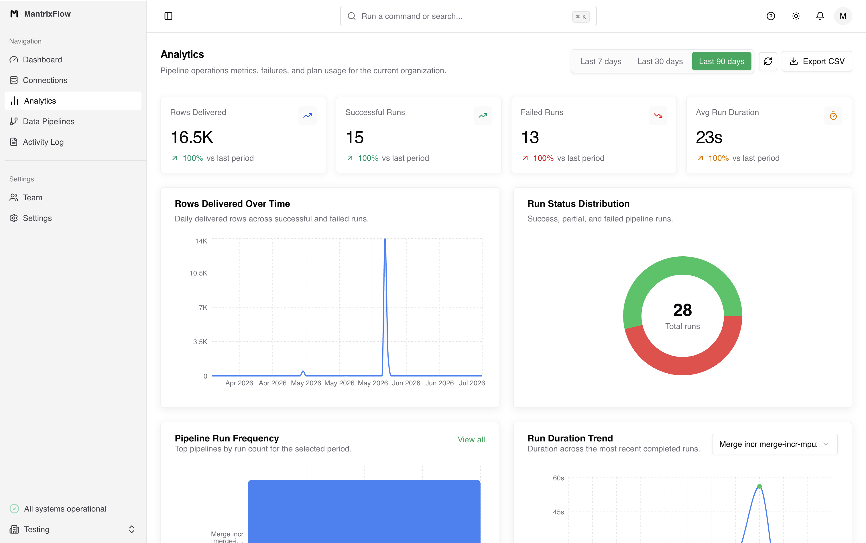Click the Team people icon
Screen dimensions: 866x543
[x=14, y=197]
